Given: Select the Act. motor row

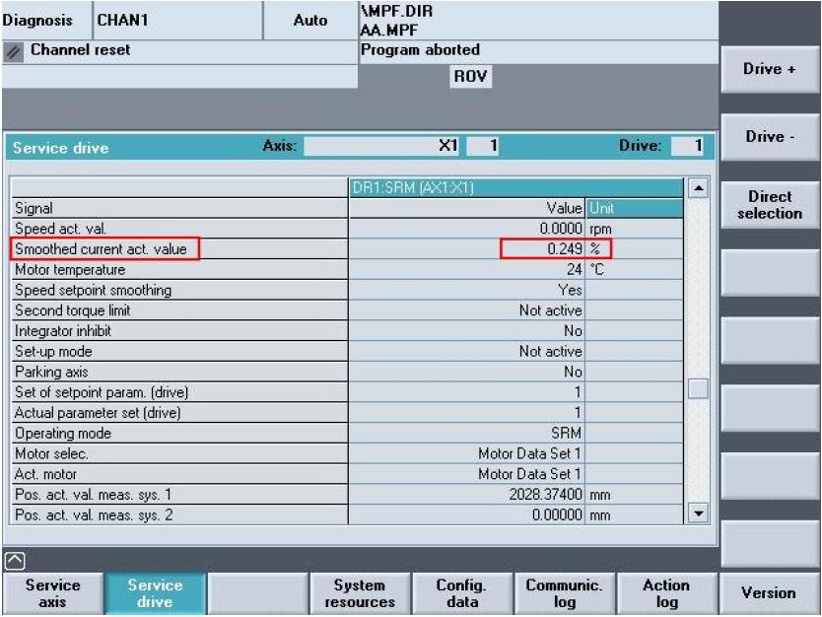Looking at the screenshot, I should coord(347,474).
